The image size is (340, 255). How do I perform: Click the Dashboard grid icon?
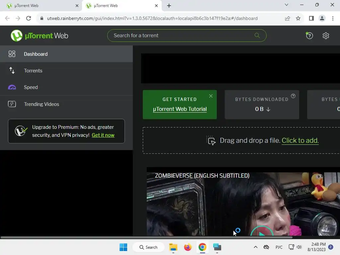pos(12,54)
